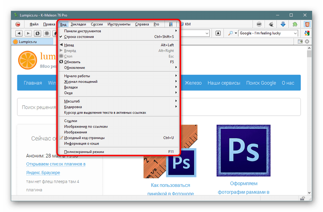
Task: Click the bookmarks book icon after Pro menu
Action: (x=171, y=24)
